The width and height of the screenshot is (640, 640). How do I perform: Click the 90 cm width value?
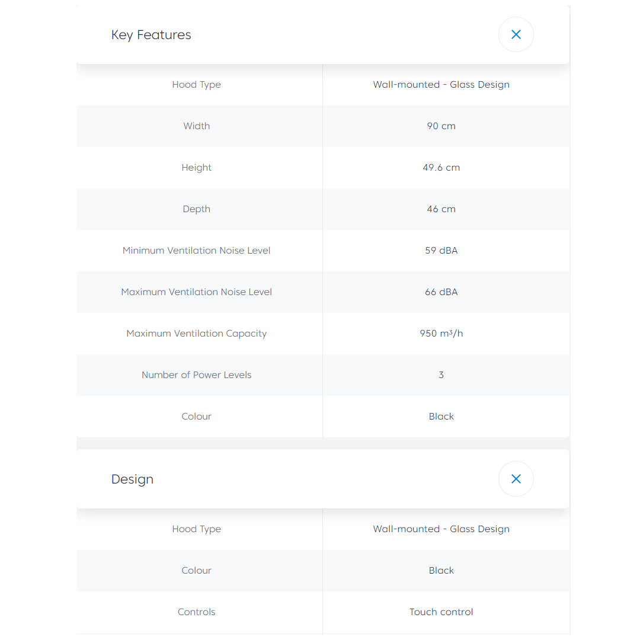(x=441, y=126)
